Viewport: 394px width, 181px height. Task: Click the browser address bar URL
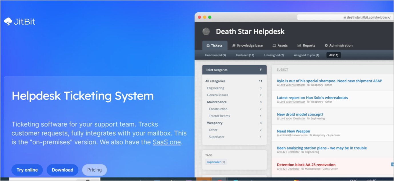tap(369, 17)
